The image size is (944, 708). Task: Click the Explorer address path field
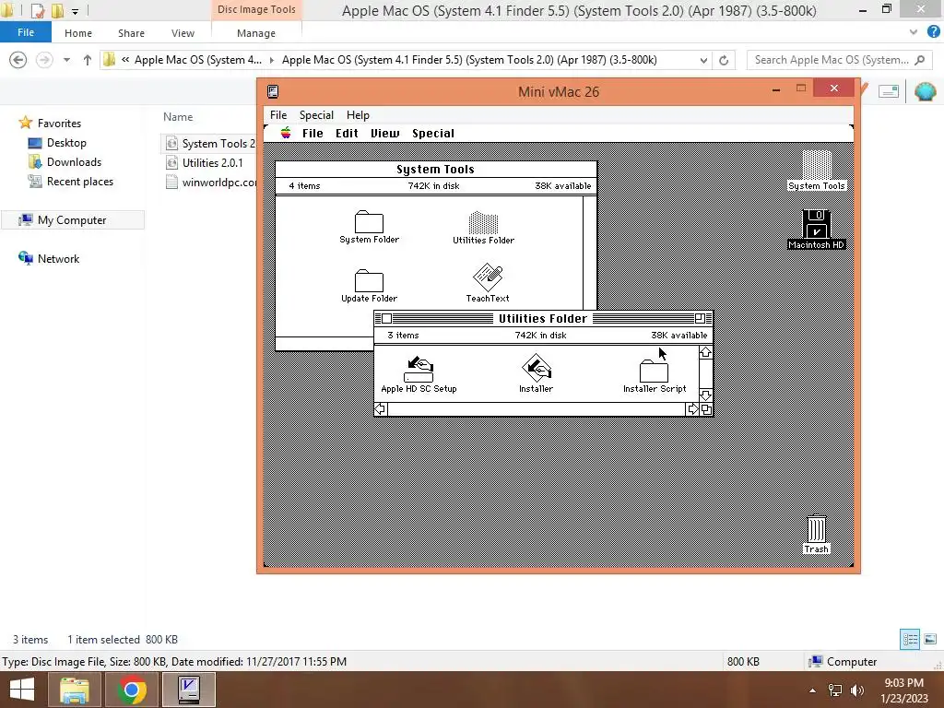pyautogui.click(x=406, y=60)
